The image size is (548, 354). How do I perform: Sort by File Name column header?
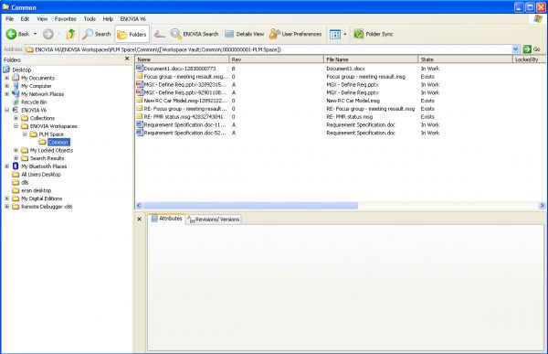point(371,59)
